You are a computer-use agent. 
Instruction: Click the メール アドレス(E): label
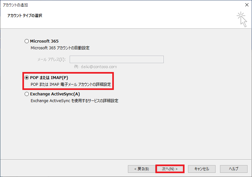[x=51, y=60]
